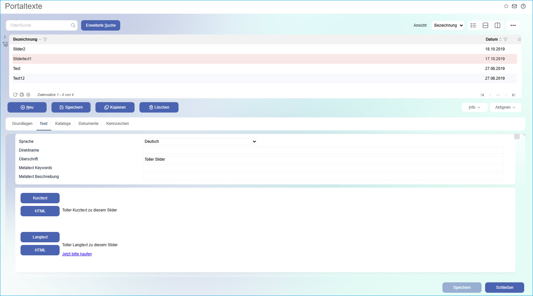The width and height of the screenshot is (533, 296).
Task: Click the Kurztext button
Action: coord(40,198)
